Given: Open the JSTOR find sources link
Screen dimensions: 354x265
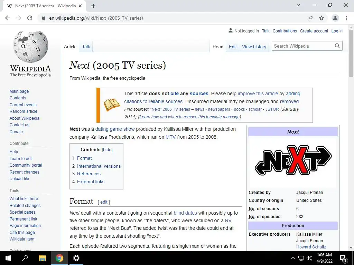Looking at the screenshot, I should 272,109.
